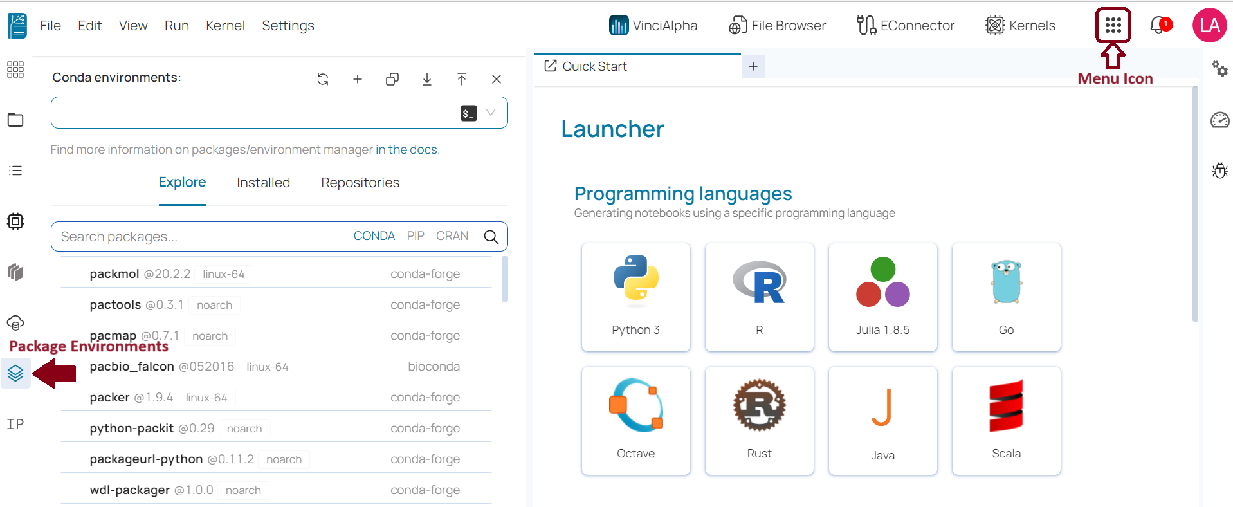Viewport: 1233px width, 507px height.
Task: Open the Kernel menu
Action: (225, 26)
